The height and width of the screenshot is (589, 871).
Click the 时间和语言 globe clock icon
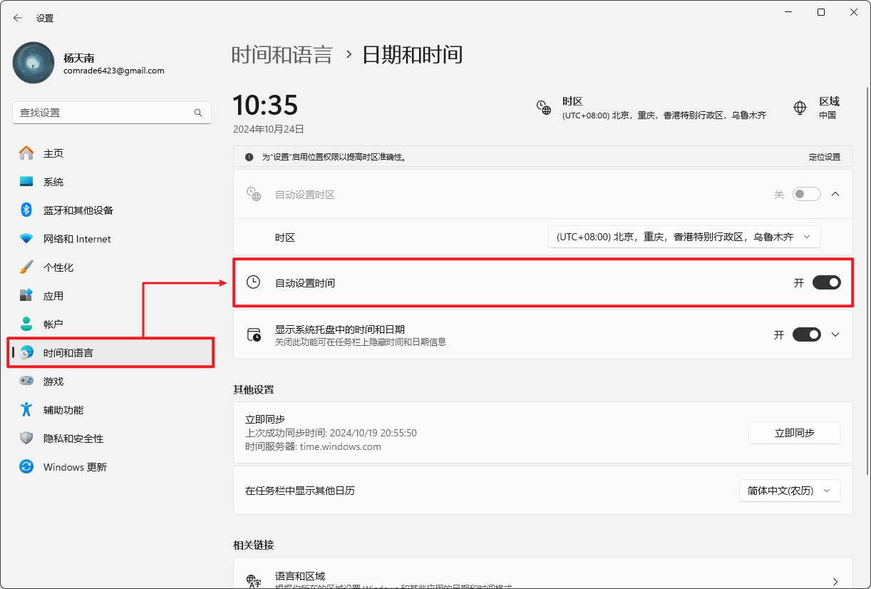(26, 353)
